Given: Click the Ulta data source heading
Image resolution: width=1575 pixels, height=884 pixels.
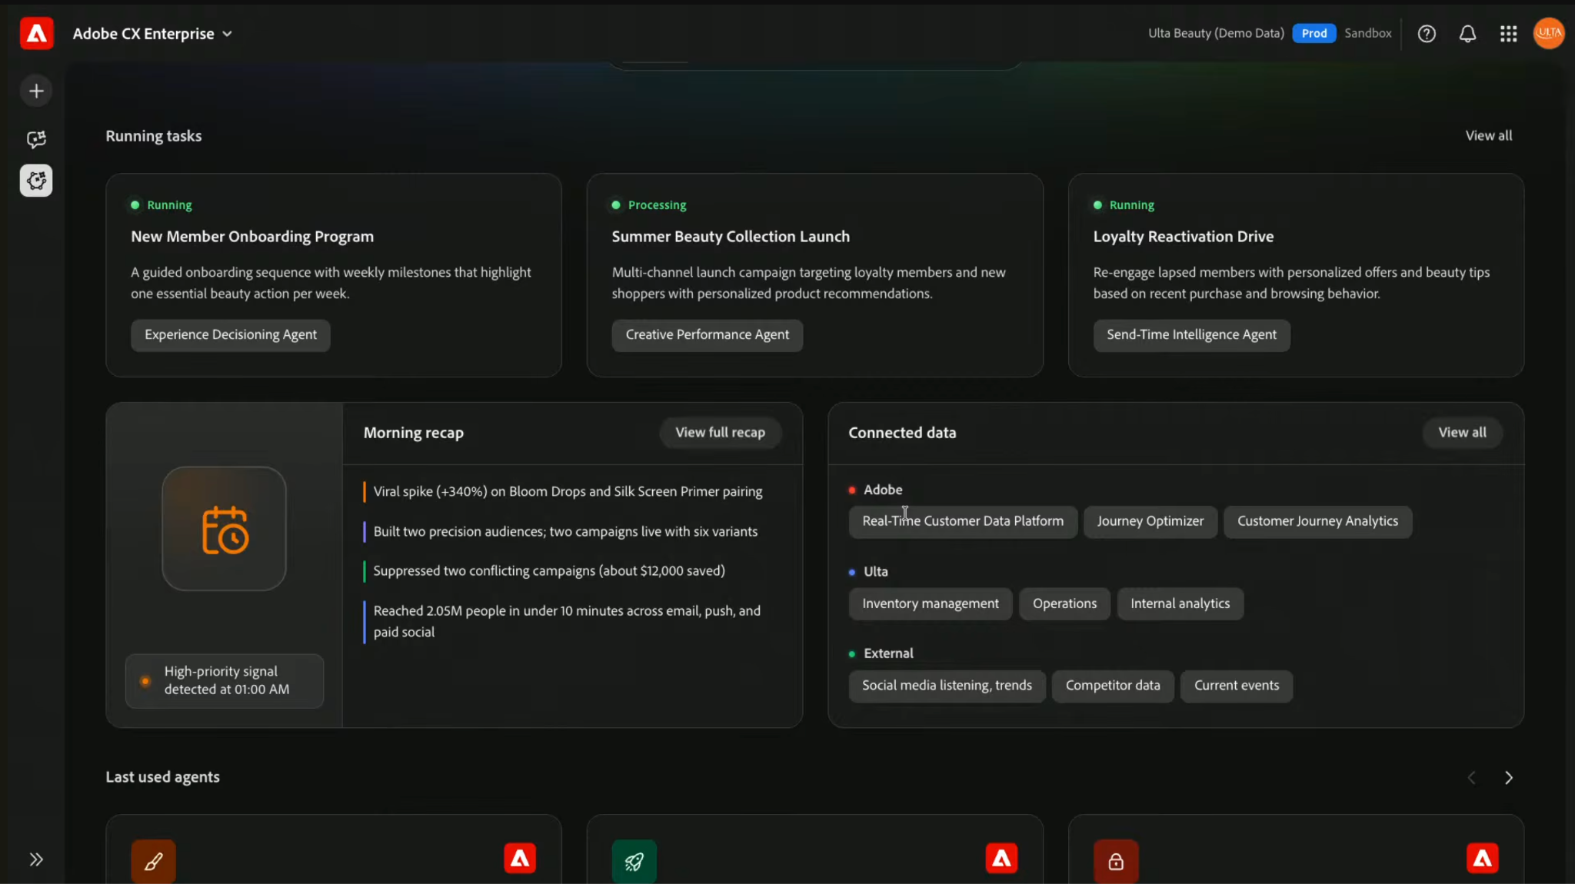Looking at the screenshot, I should pos(875,572).
